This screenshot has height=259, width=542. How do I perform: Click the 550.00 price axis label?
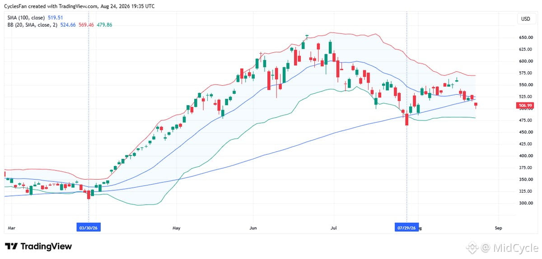[x=526, y=85]
